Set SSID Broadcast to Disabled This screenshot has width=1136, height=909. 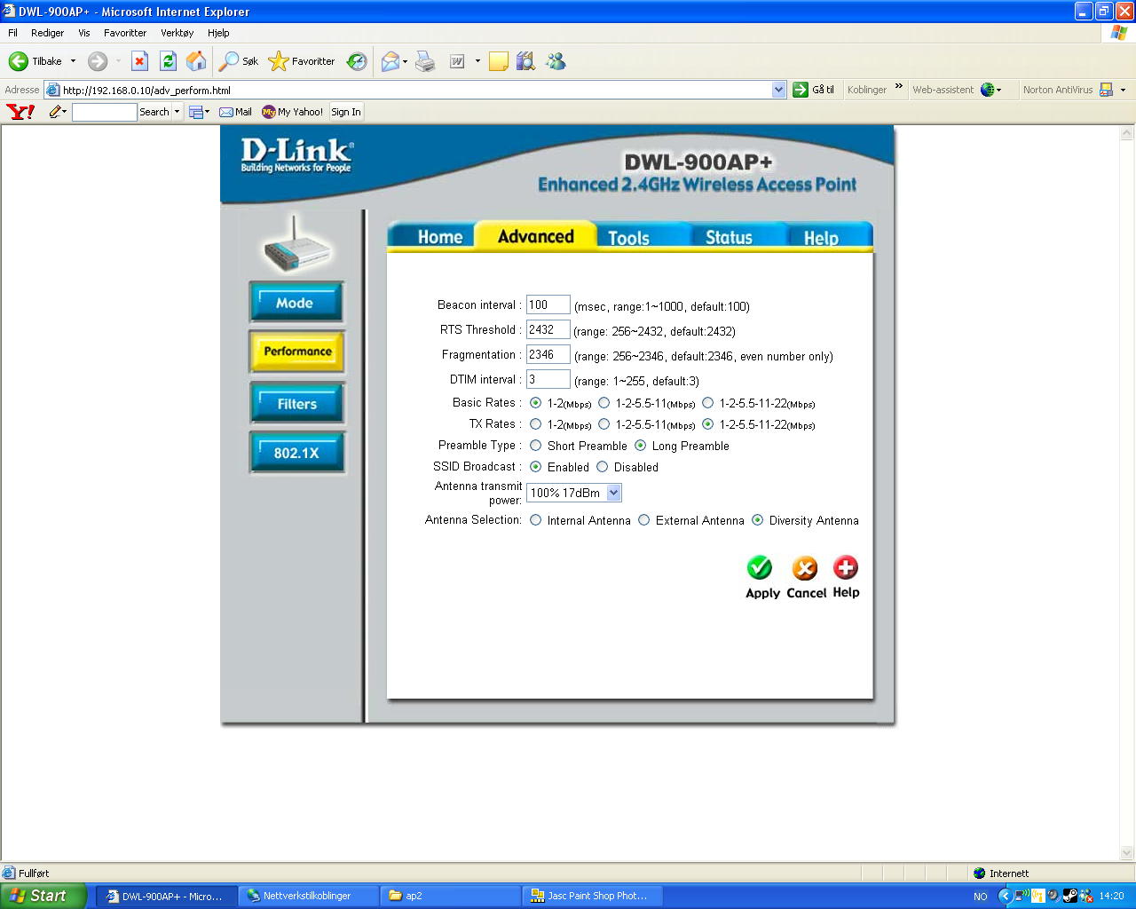click(x=603, y=467)
